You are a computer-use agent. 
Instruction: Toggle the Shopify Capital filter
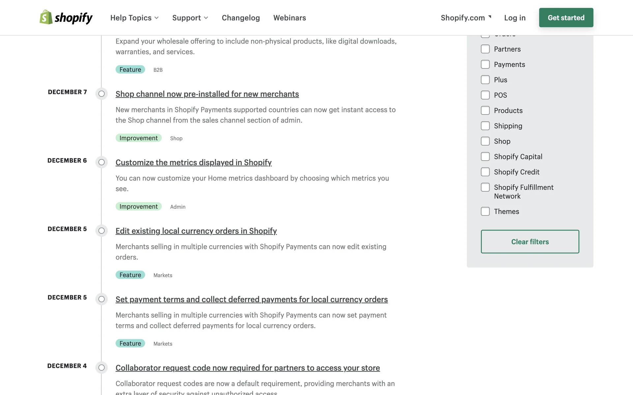485,157
